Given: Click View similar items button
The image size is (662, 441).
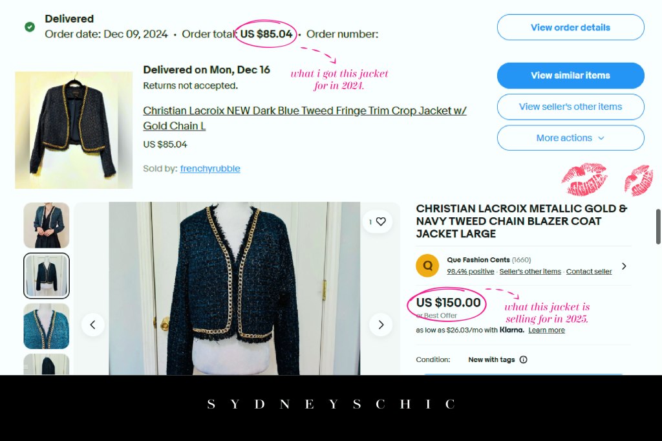Looking at the screenshot, I should pos(570,76).
